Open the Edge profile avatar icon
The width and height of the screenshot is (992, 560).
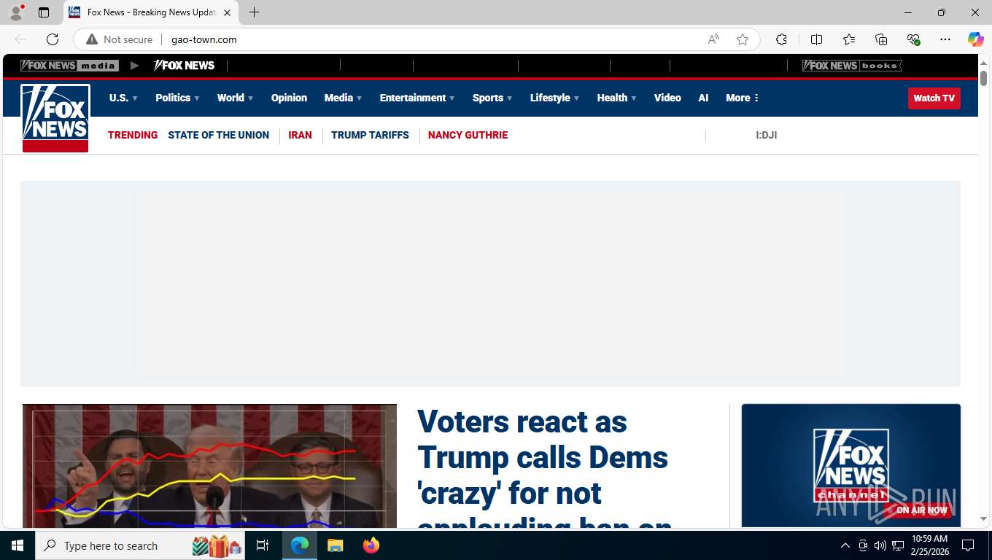pos(16,12)
